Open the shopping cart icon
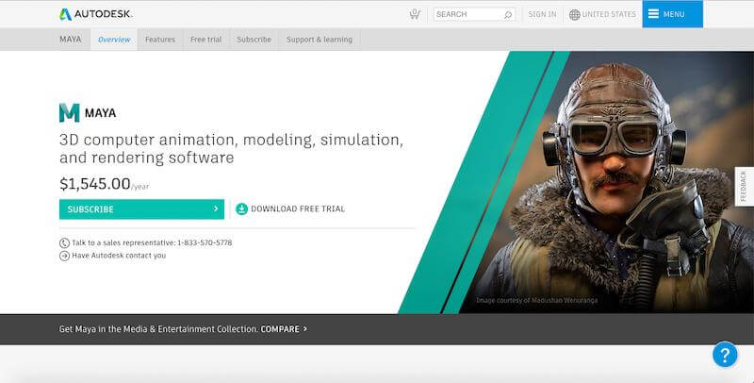 click(415, 14)
